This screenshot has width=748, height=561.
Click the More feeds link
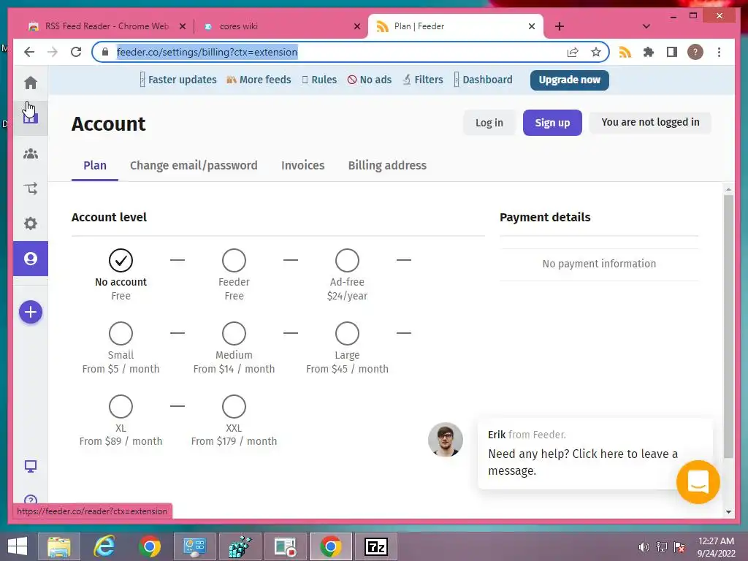click(259, 80)
